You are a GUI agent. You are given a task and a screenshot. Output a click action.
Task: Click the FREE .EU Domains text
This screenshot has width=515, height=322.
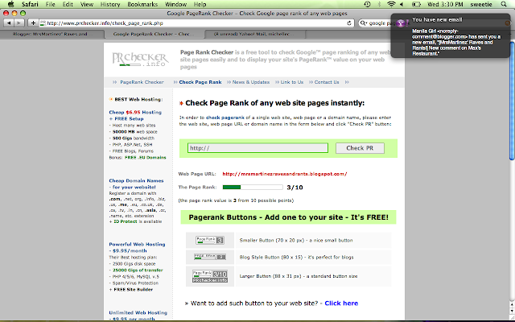point(145,158)
